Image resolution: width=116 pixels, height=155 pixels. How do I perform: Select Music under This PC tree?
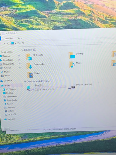(10, 104)
